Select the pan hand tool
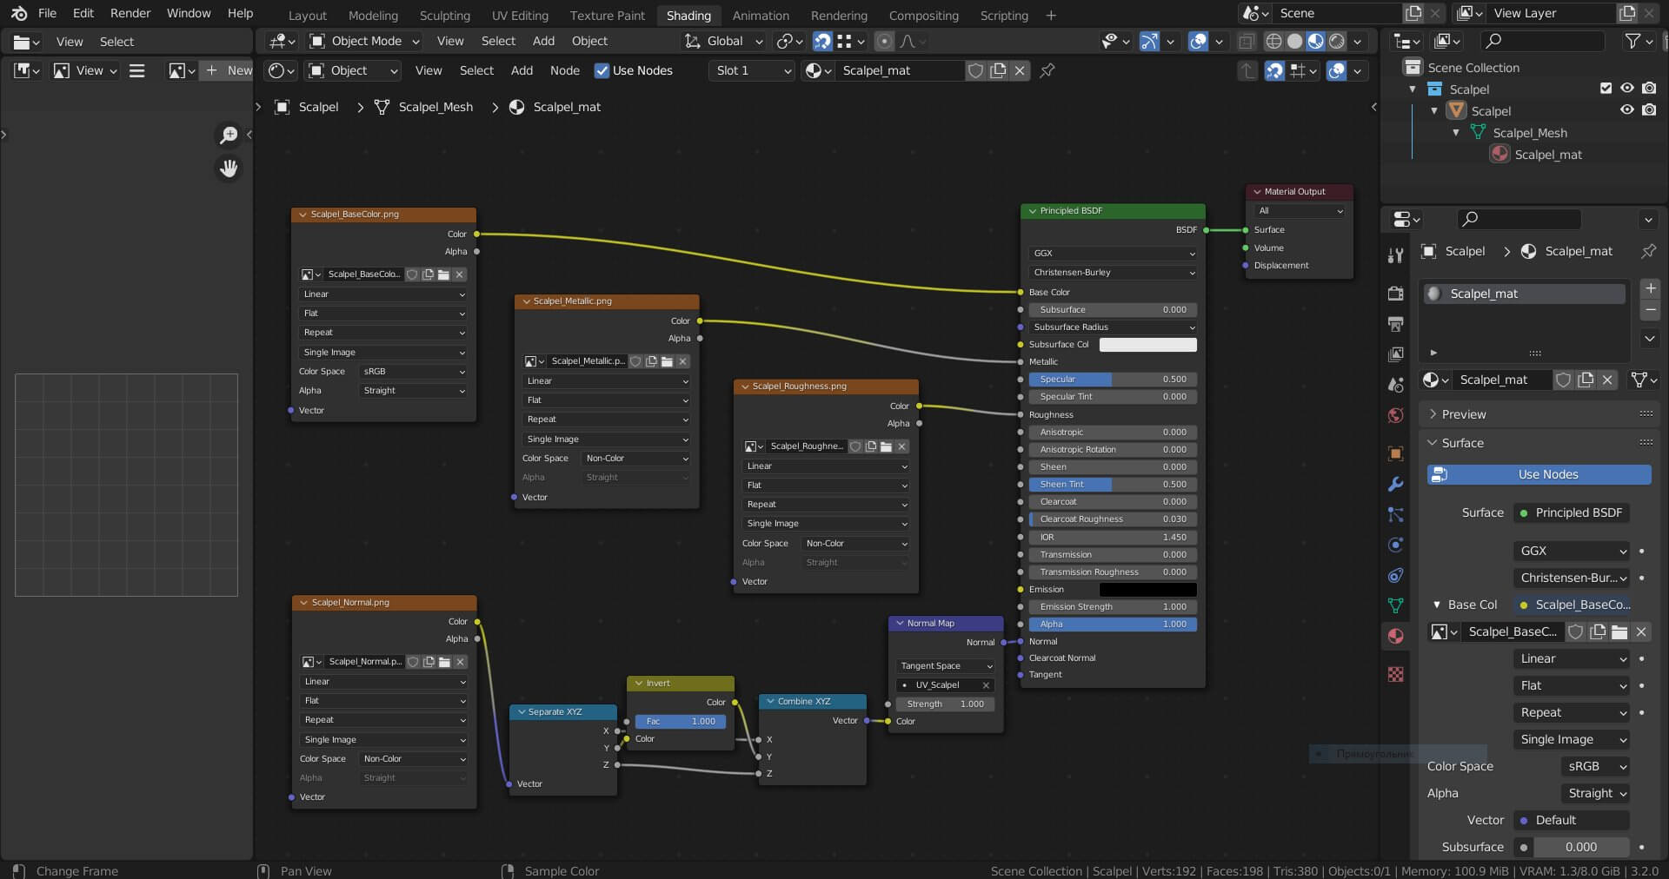Screen dimensions: 1669x879 [229, 169]
